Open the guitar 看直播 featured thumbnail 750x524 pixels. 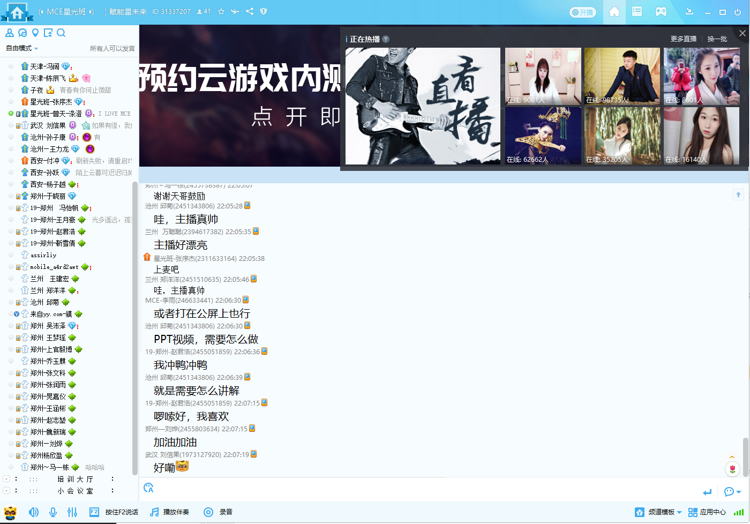(x=423, y=106)
